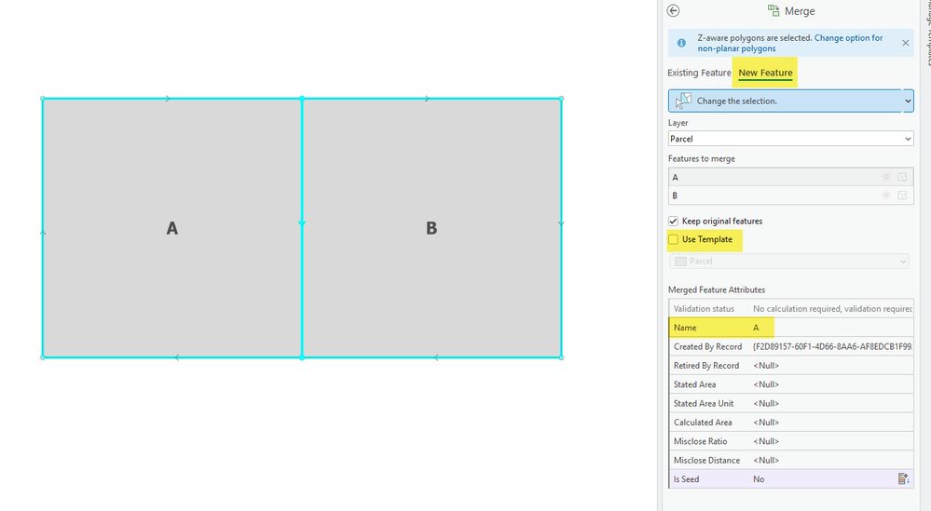Dismiss the Z-aware polygons message
Screen dimensions: 931x511
tap(906, 43)
